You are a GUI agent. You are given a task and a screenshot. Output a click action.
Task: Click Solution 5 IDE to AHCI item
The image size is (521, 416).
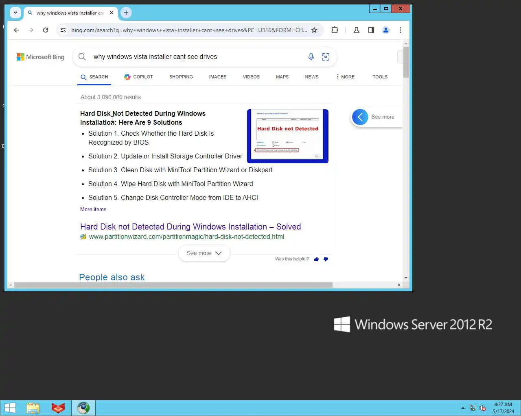(173, 197)
